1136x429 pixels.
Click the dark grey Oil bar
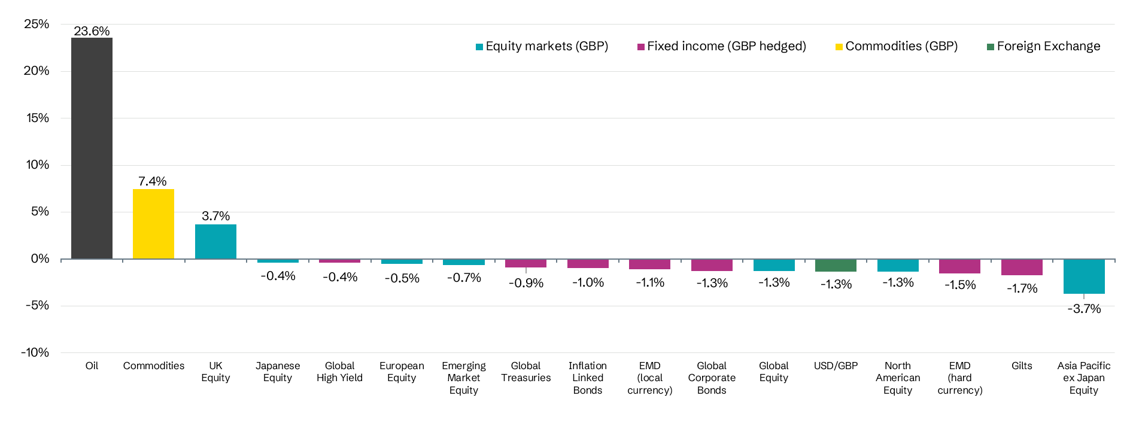click(x=92, y=148)
